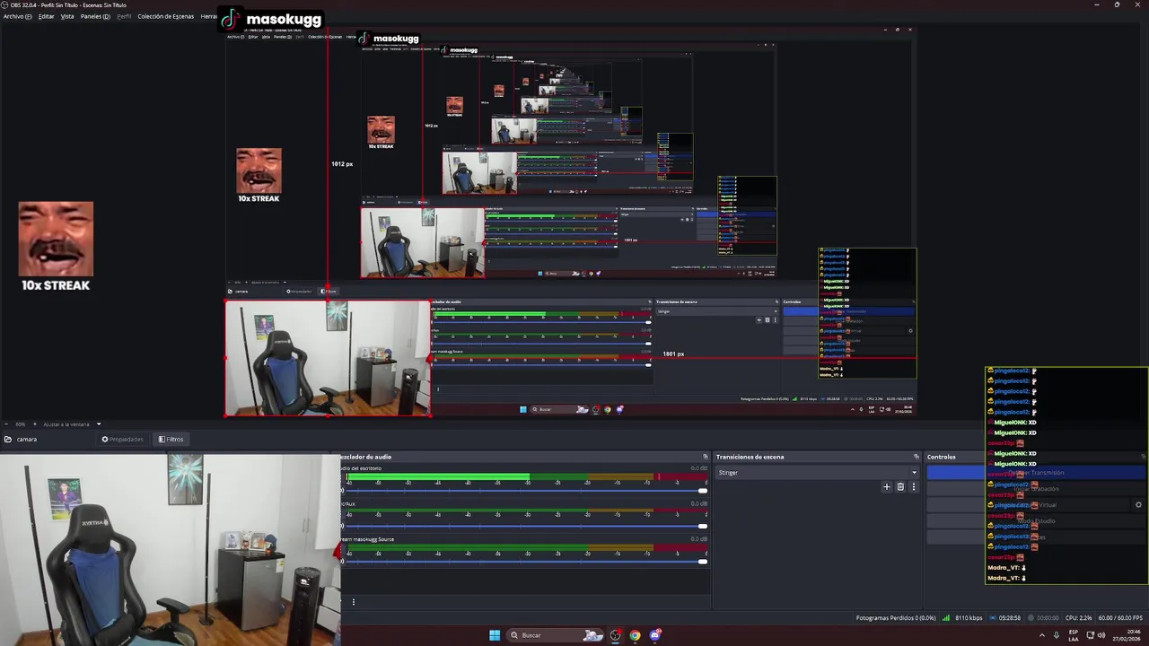The image size is (1149, 646).
Task: Open the Editar menu
Action: tap(47, 16)
